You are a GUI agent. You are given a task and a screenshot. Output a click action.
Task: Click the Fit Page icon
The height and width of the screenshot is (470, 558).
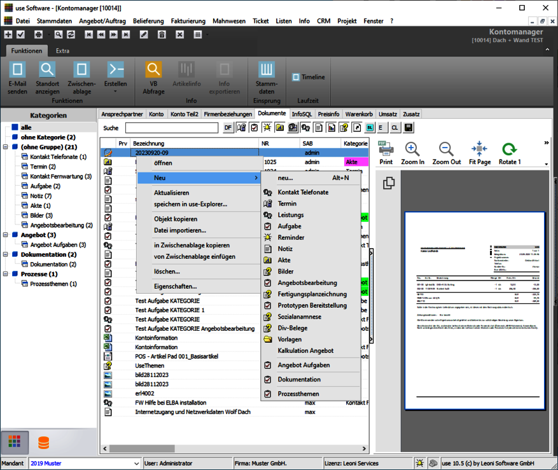coord(479,153)
